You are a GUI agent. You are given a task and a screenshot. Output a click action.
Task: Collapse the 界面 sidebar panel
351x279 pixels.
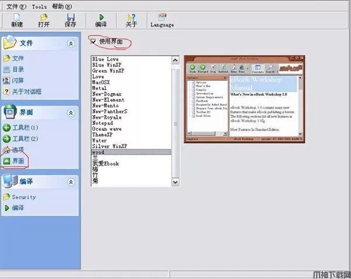tap(71, 111)
